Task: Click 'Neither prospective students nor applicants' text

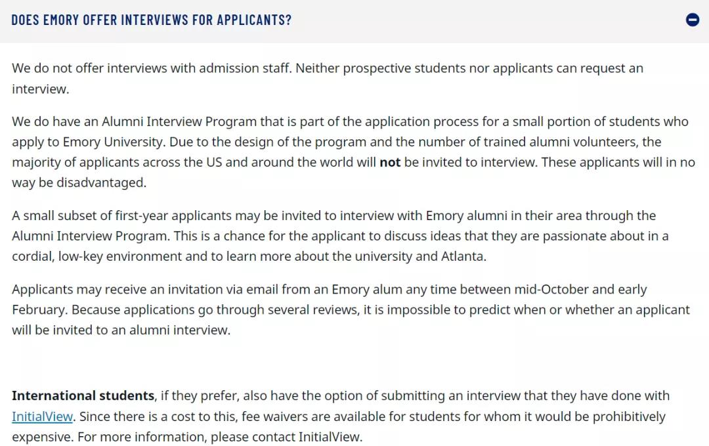Action: [x=424, y=68]
